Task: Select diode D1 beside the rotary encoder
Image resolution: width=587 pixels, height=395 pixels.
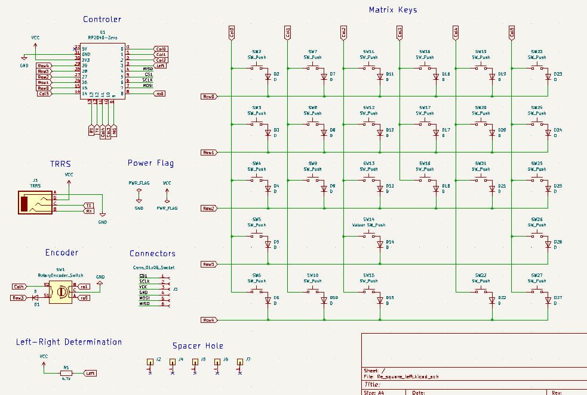Action: [x=35, y=297]
